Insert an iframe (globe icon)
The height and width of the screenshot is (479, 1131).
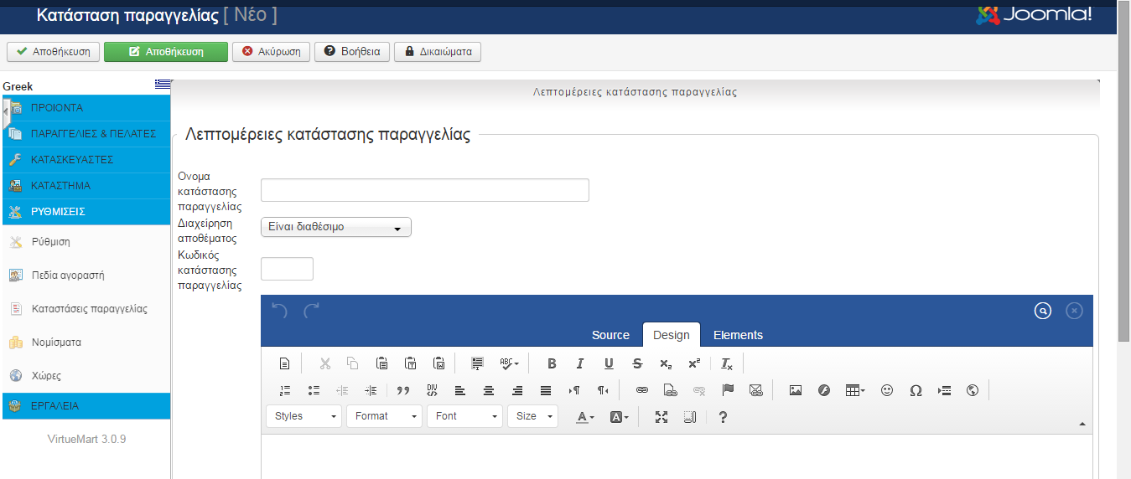point(973,390)
